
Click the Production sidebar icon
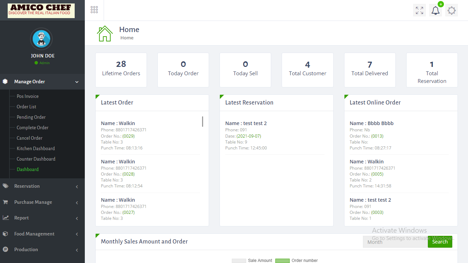pos(6,249)
